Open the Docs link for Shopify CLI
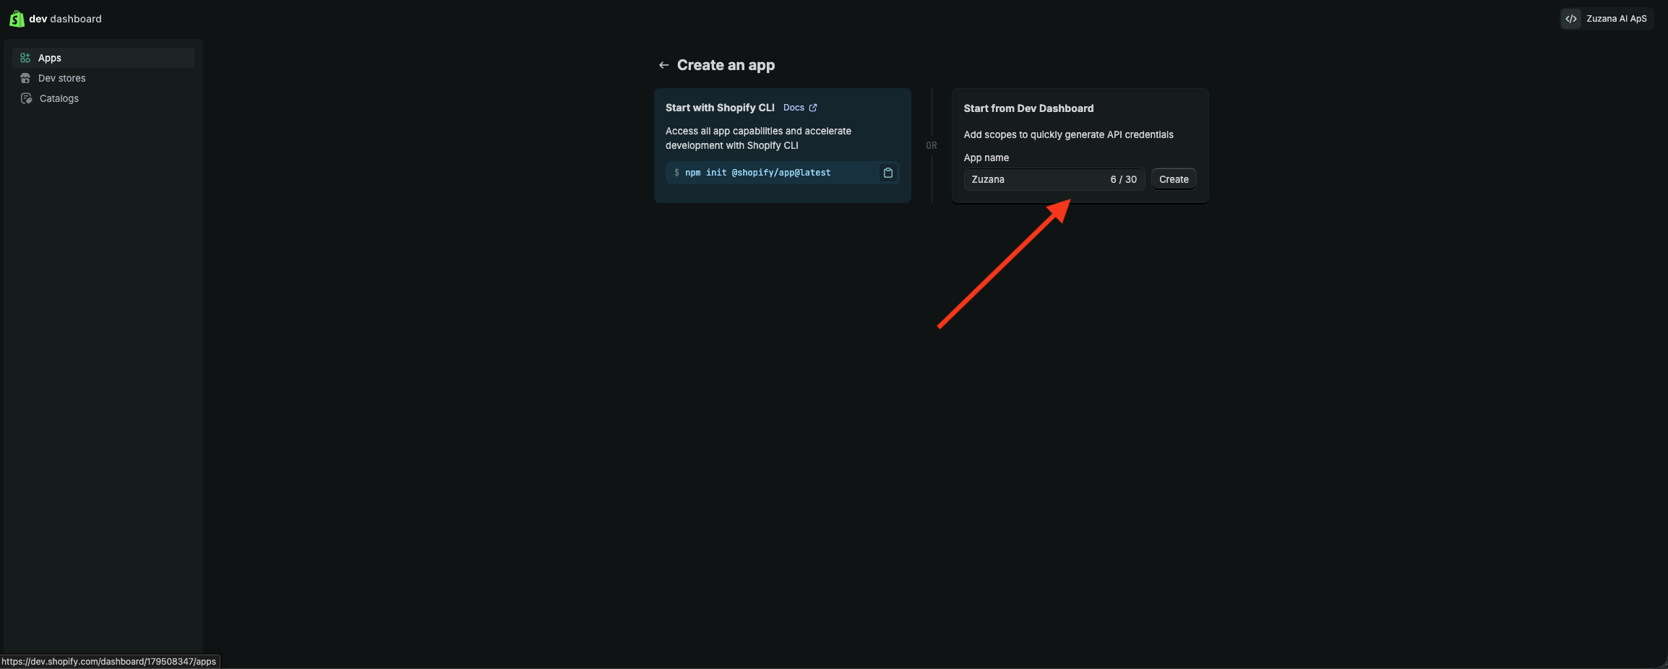Image resolution: width=1668 pixels, height=669 pixels. coord(794,108)
